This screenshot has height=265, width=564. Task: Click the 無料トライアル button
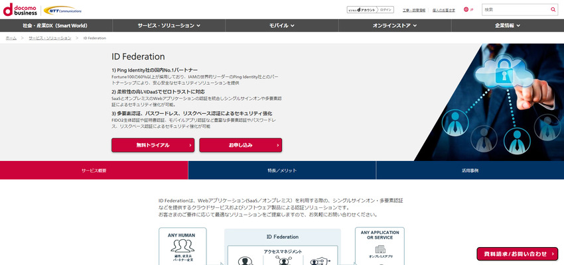153,145
